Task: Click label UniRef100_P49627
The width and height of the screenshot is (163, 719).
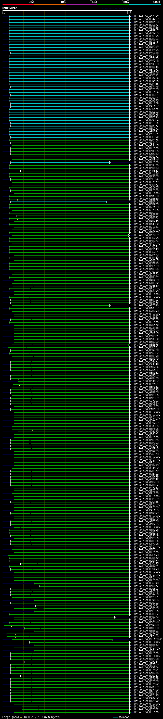Action: point(146,171)
